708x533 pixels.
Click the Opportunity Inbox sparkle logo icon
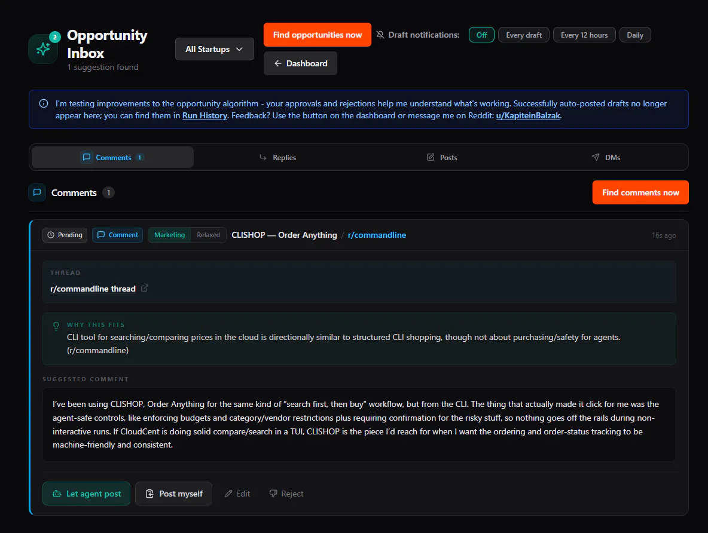point(43,49)
